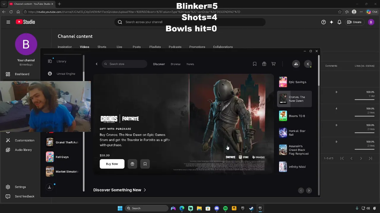Screen dimensions: 380x213
Task: Open browser favorites list icon
Action: 347,12
